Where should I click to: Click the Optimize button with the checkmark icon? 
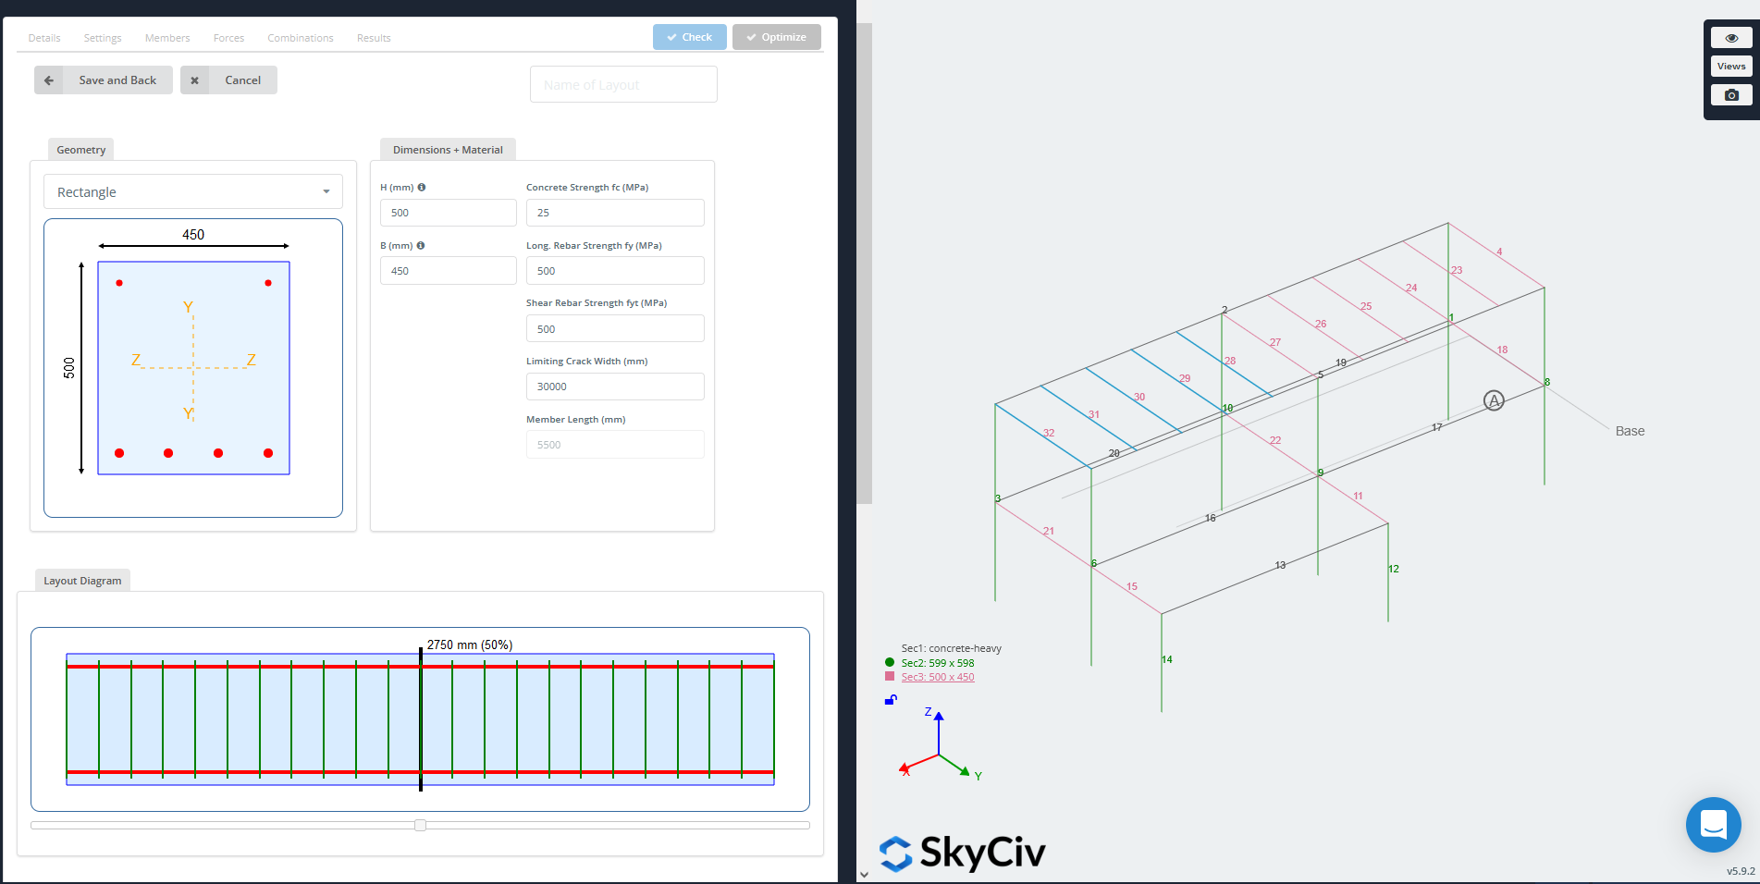point(776,37)
